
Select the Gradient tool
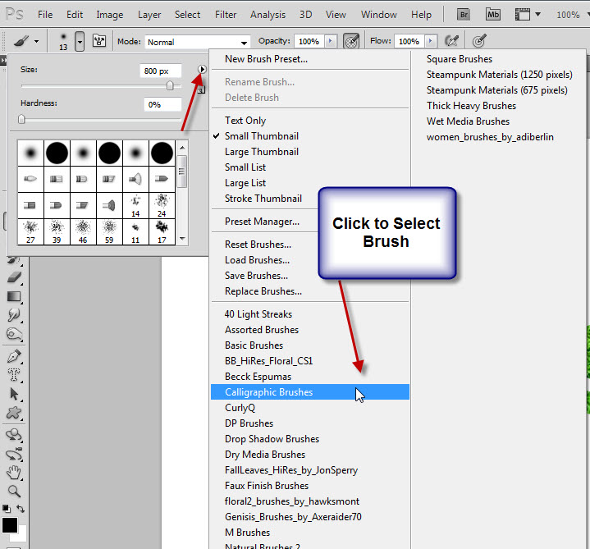(14, 296)
